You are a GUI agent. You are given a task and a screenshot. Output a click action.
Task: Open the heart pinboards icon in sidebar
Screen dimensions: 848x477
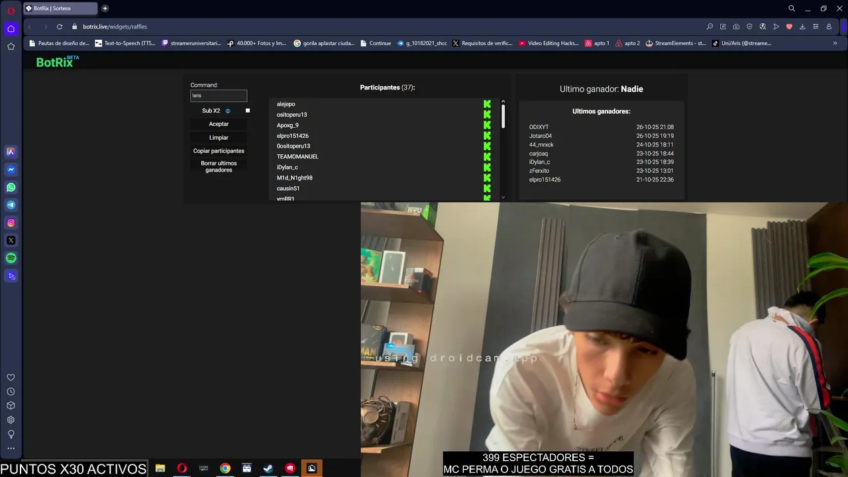pos(11,378)
